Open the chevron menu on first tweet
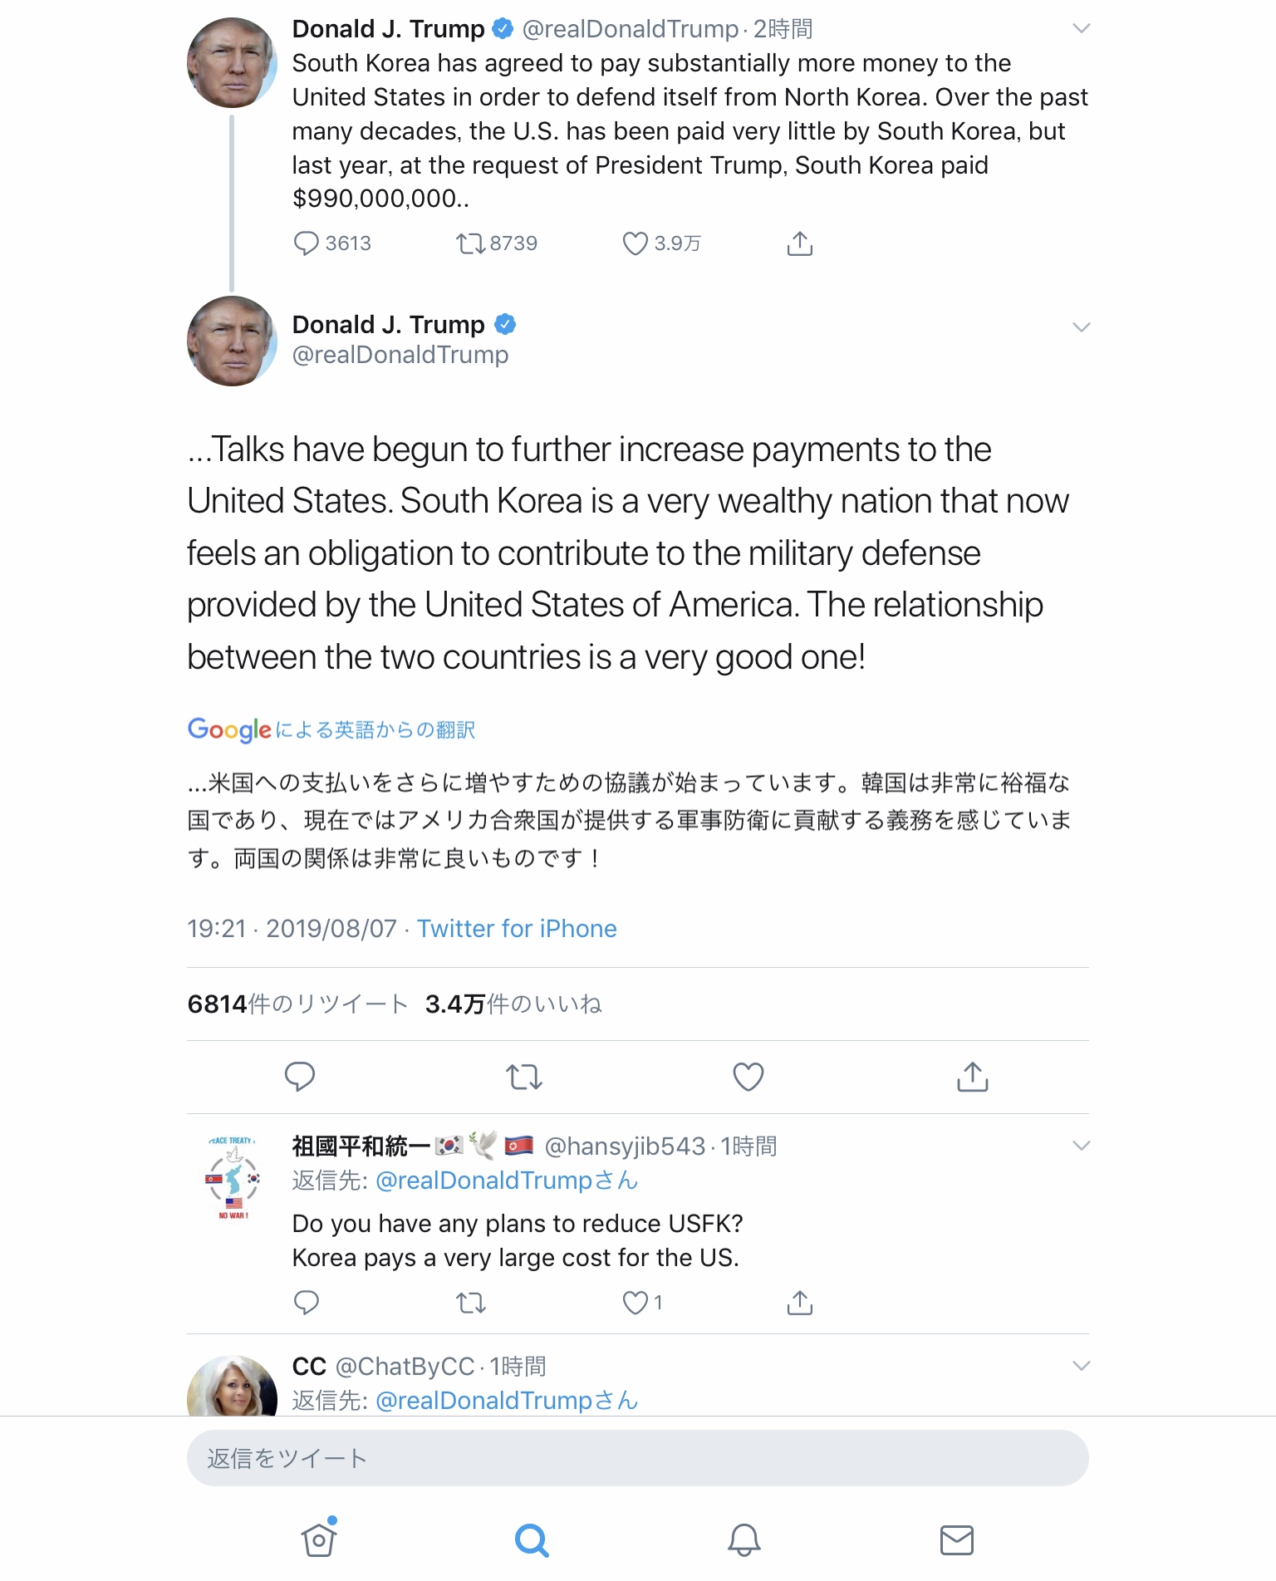The height and width of the screenshot is (1581, 1276). coord(1081,28)
